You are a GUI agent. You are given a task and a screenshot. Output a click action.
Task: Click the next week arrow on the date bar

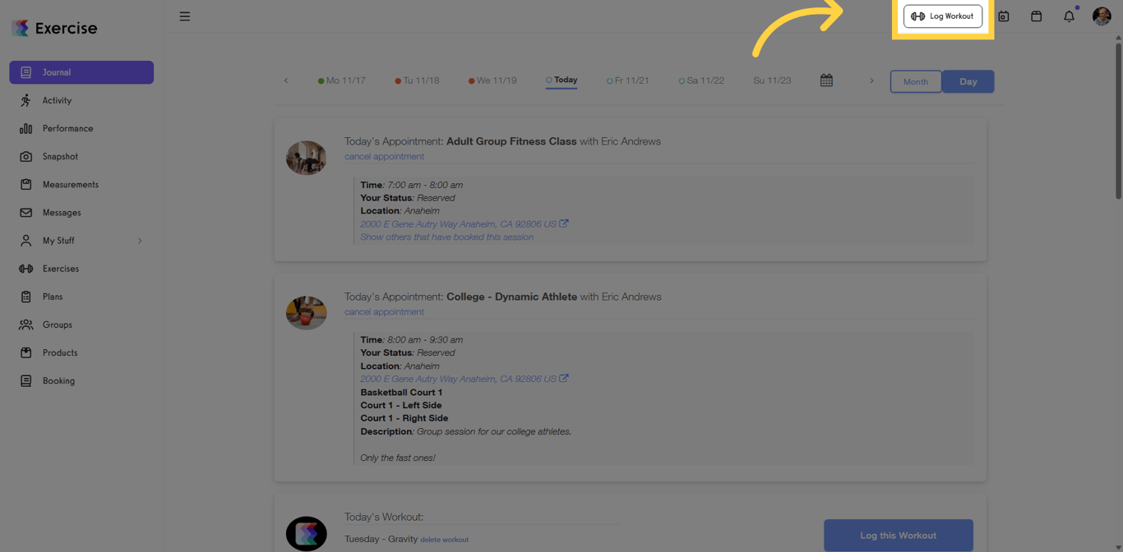[871, 80]
